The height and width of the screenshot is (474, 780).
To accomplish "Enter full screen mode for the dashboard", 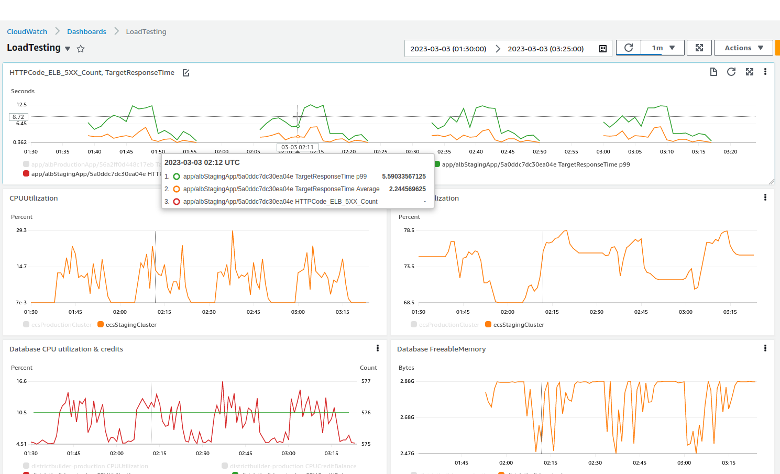I will [699, 48].
